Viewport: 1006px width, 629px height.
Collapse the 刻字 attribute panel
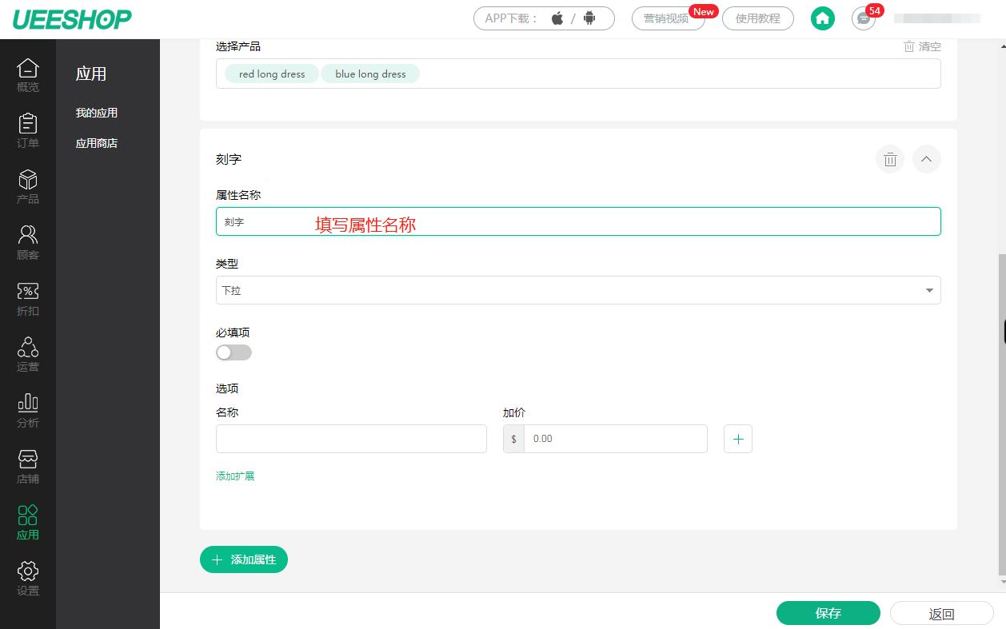(927, 159)
